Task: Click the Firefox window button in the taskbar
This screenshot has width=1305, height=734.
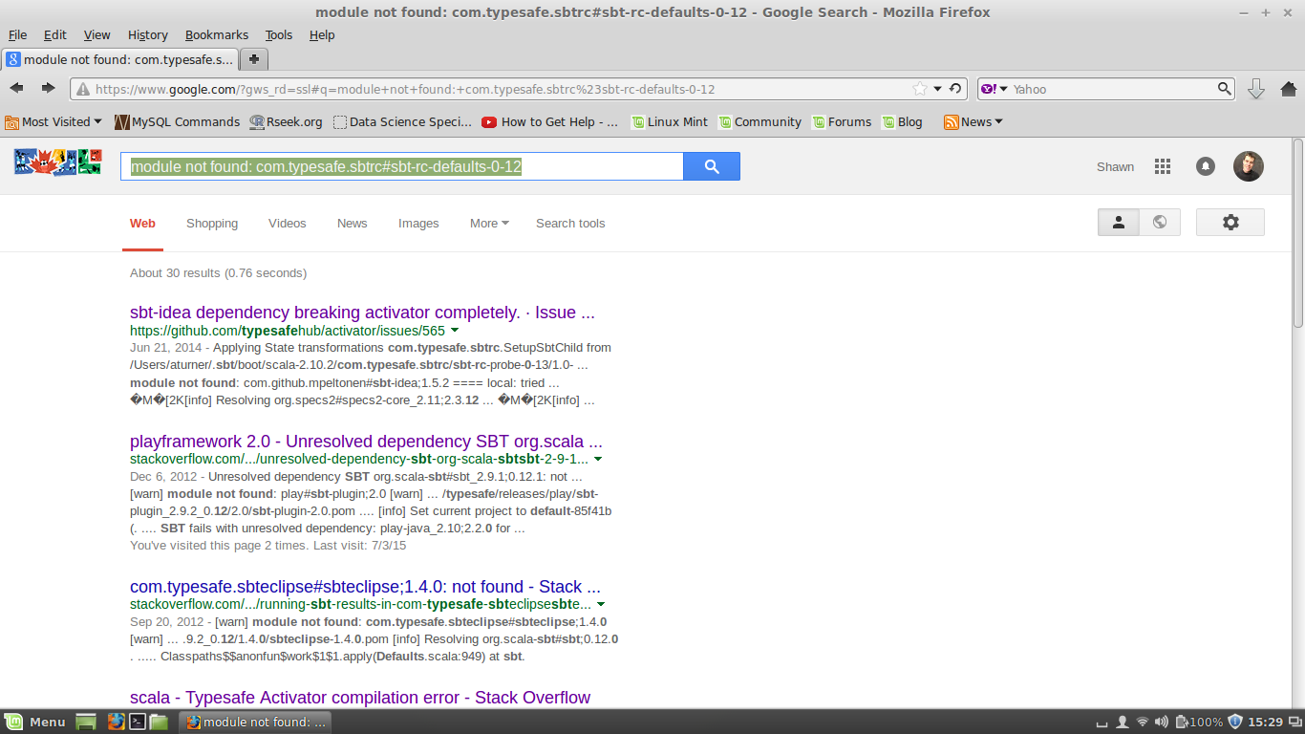Action: (x=256, y=722)
